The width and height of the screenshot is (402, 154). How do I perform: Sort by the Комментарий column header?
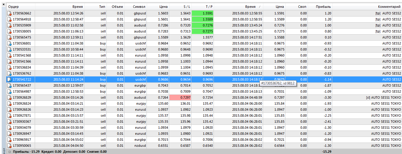pos(367,7)
